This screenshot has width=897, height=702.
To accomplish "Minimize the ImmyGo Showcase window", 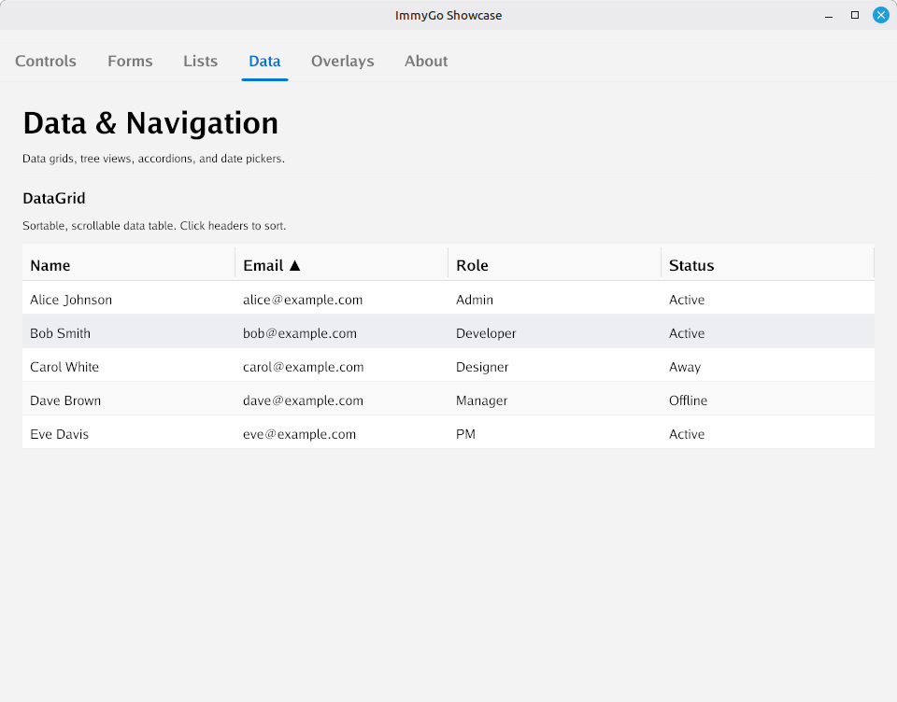I will 828,14.
